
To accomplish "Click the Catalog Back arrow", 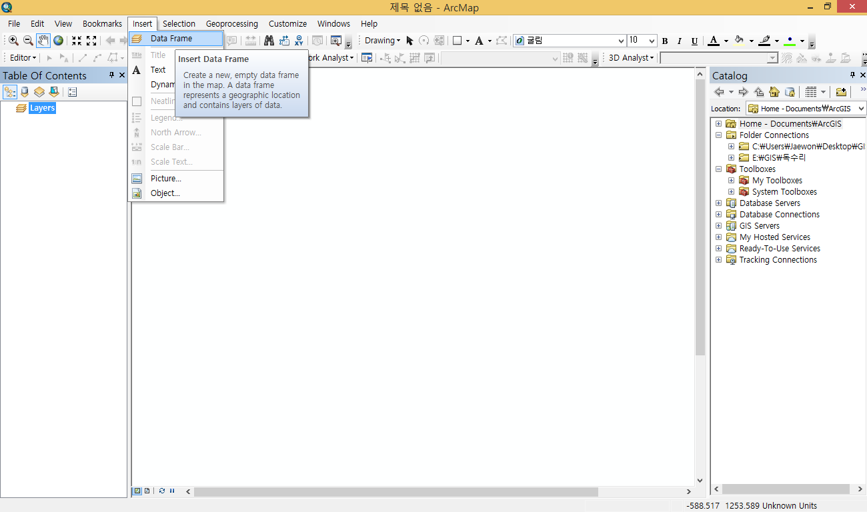I will [719, 92].
